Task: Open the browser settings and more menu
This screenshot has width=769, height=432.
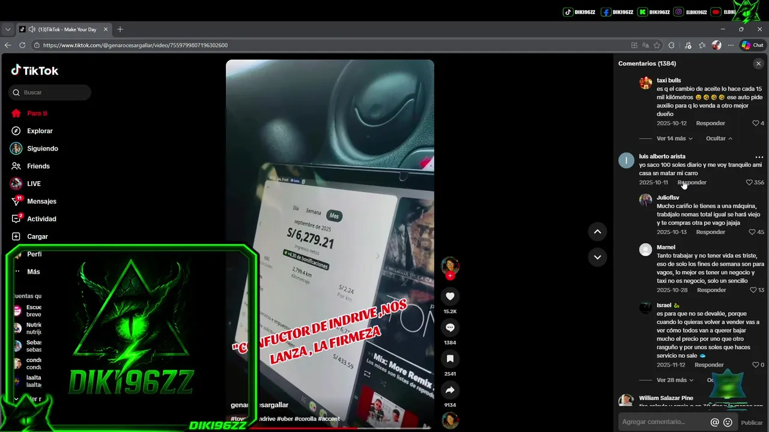Action: coord(731,45)
